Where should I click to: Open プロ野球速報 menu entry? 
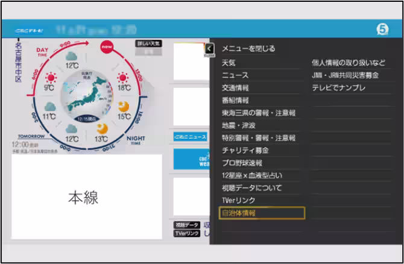point(242,163)
